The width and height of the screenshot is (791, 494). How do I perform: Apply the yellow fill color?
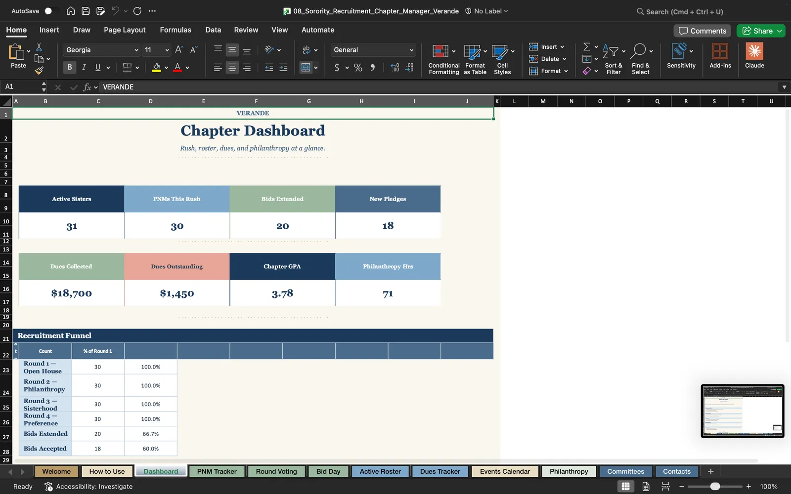(x=156, y=67)
